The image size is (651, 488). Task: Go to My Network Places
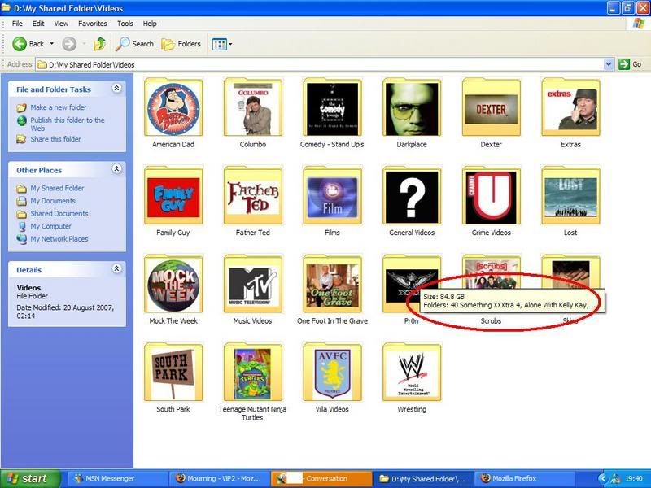coord(52,239)
